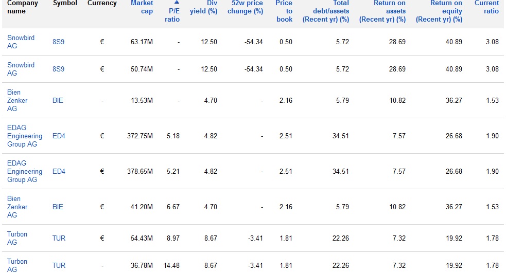This screenshot has height=273, width=506.
Task: Sort by Div yield (%) header
Action: tap(204, 7)
